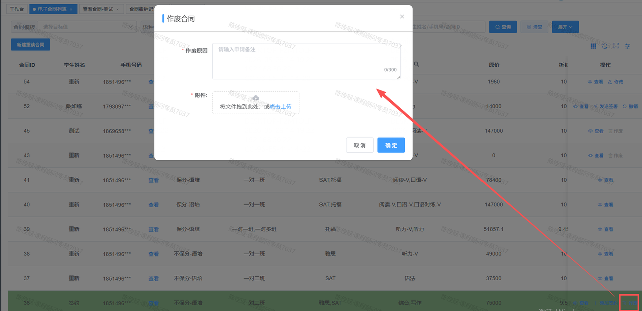Open the grid view icon above the table

tap(594, 46)
